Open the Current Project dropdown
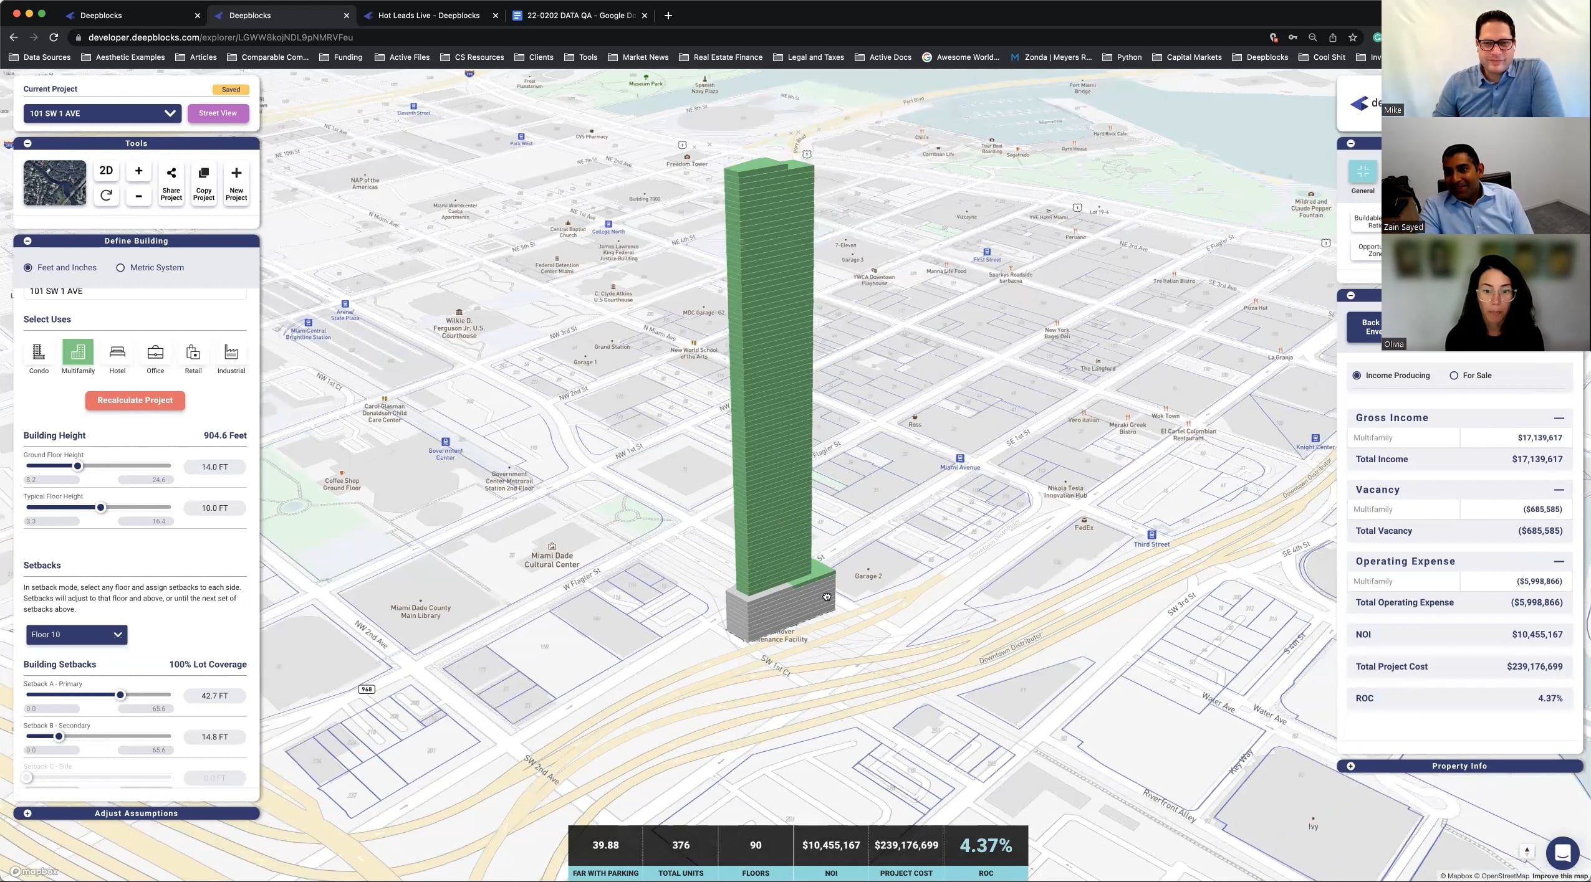1591x882 pixels. (102, 113)
